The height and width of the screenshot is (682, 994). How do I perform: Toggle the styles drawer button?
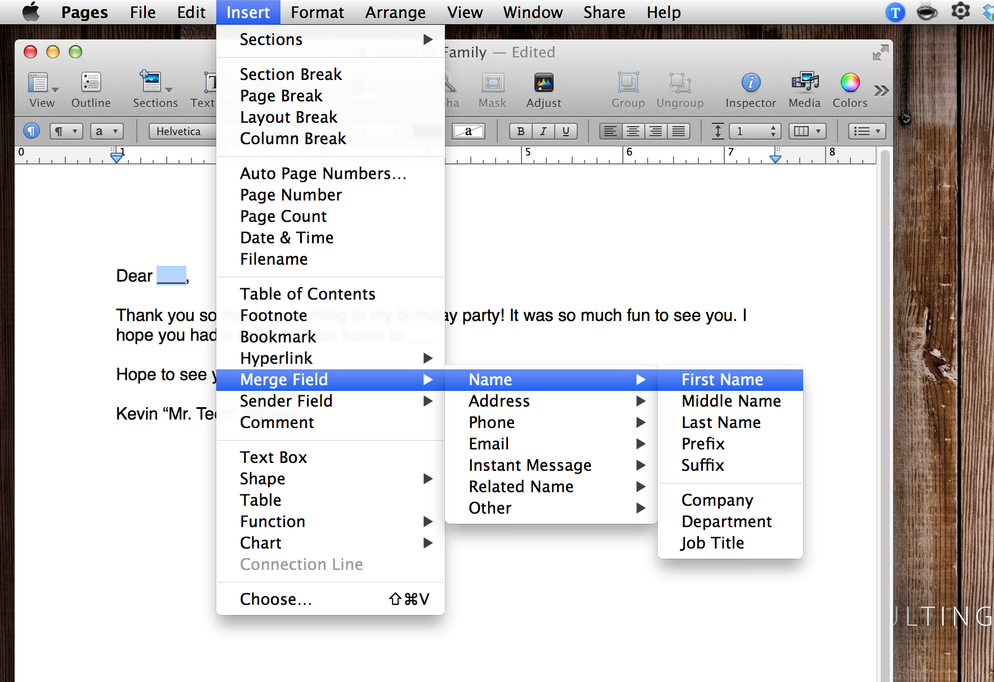point(32,131)
